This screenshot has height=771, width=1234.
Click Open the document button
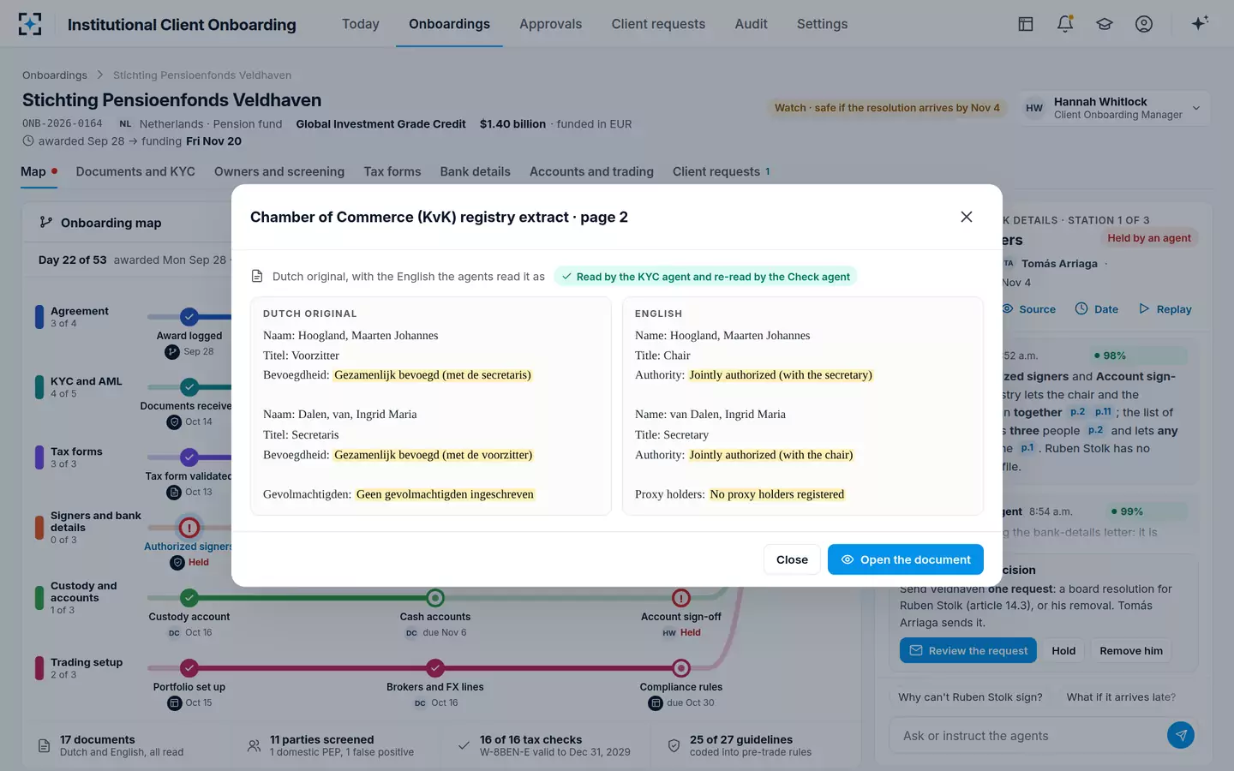(906, 559)
